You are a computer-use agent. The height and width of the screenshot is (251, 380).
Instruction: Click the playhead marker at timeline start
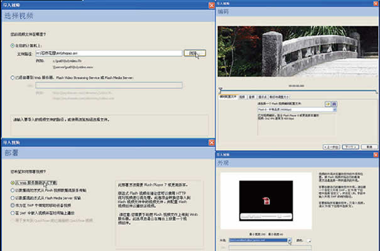click(x=220, y=90)
